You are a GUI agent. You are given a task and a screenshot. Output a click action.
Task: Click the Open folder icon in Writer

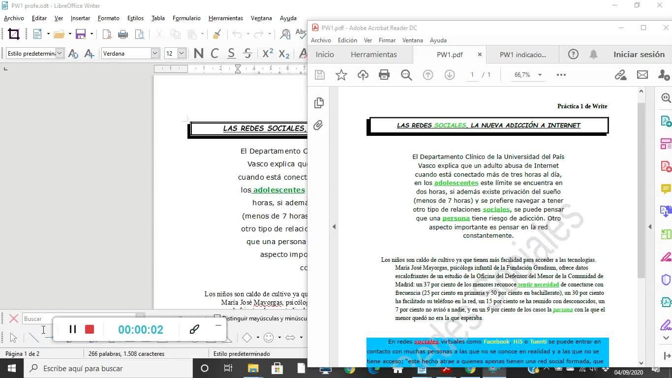pos(59,34)
